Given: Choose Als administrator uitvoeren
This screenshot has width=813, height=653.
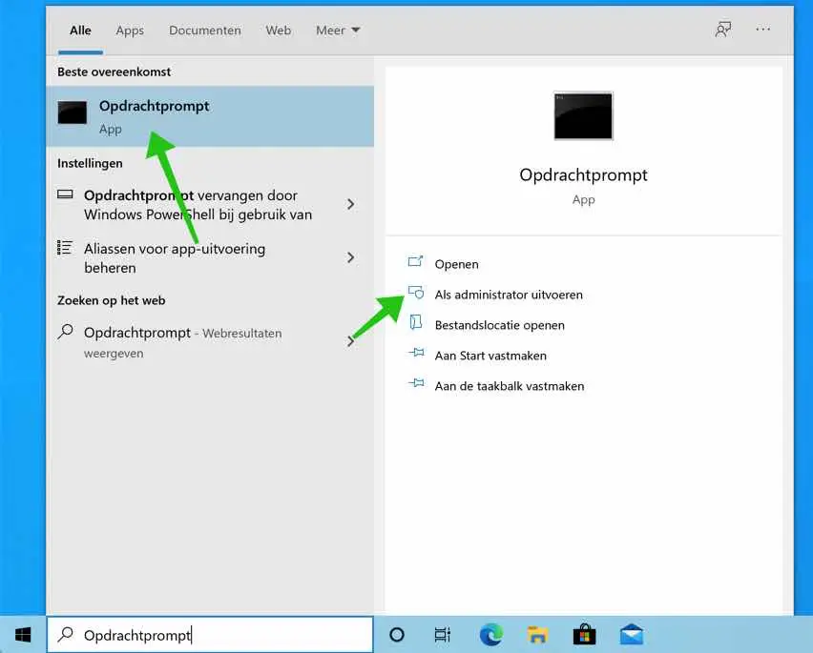Looking at the screenshot, I should (x=509, y=295).
